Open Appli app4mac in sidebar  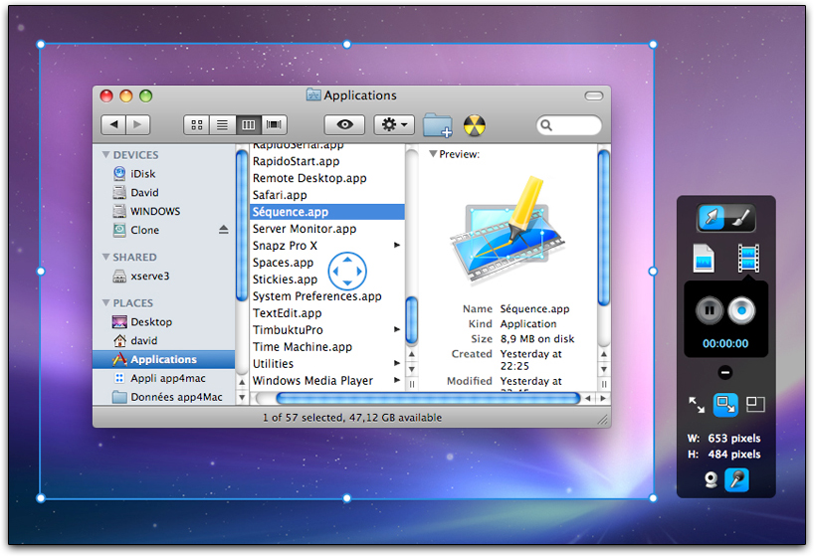163,378
